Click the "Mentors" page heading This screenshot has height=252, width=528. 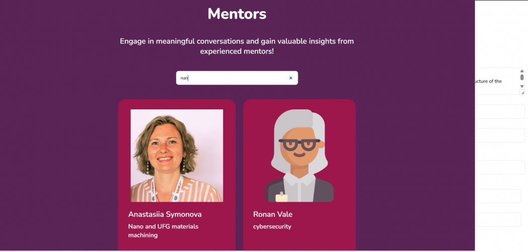(237, 14)
